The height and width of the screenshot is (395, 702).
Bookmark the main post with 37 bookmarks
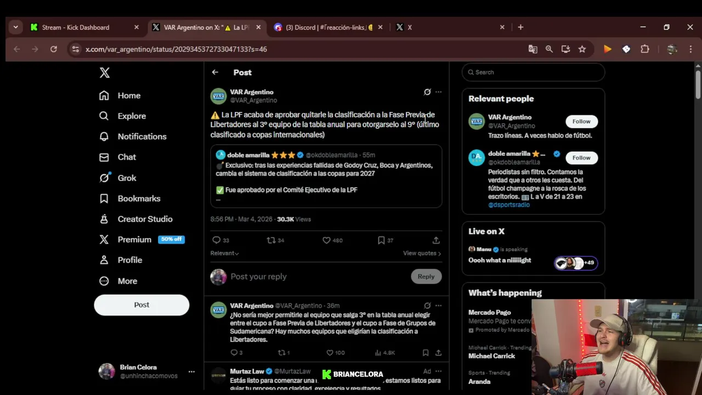[x=381, y=240]
